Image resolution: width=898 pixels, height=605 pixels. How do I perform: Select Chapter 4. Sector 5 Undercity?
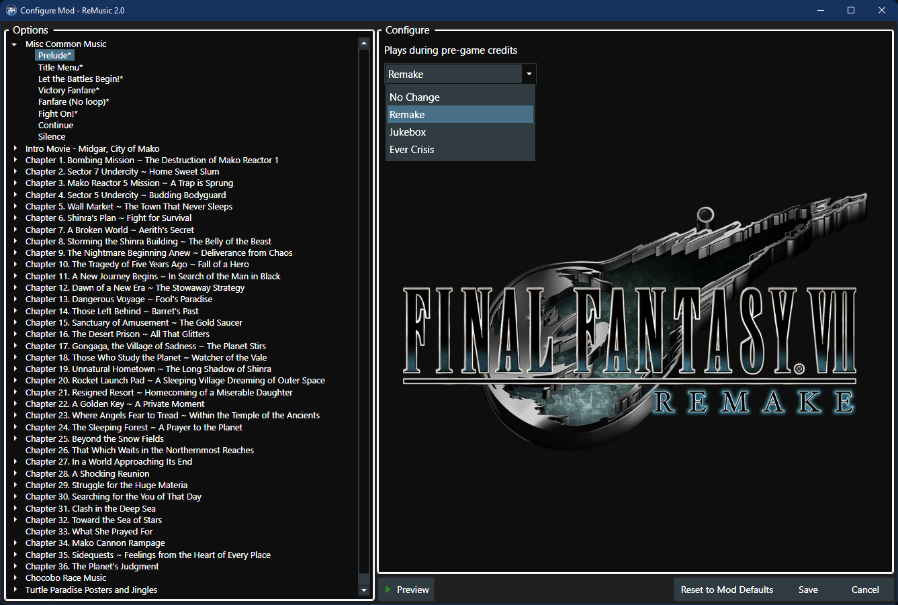pyautogui.click(x=126, y=195)
